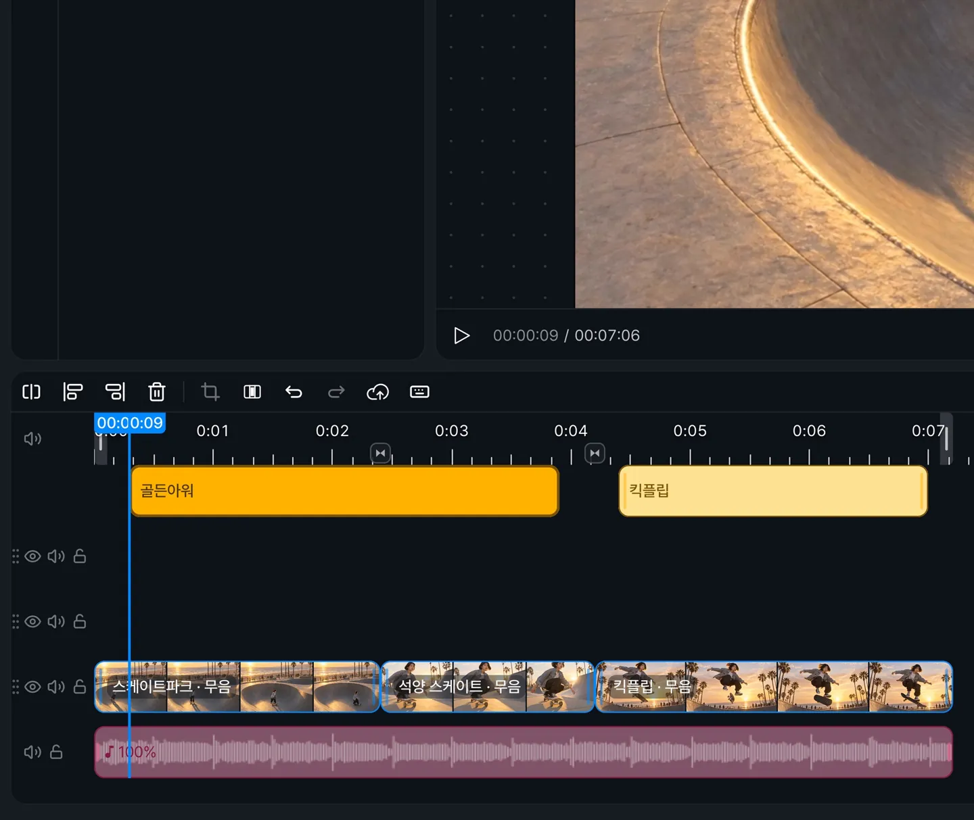Screen dimensions: 974x820
Task: Select the align-right trim icon
Action: 115,392
